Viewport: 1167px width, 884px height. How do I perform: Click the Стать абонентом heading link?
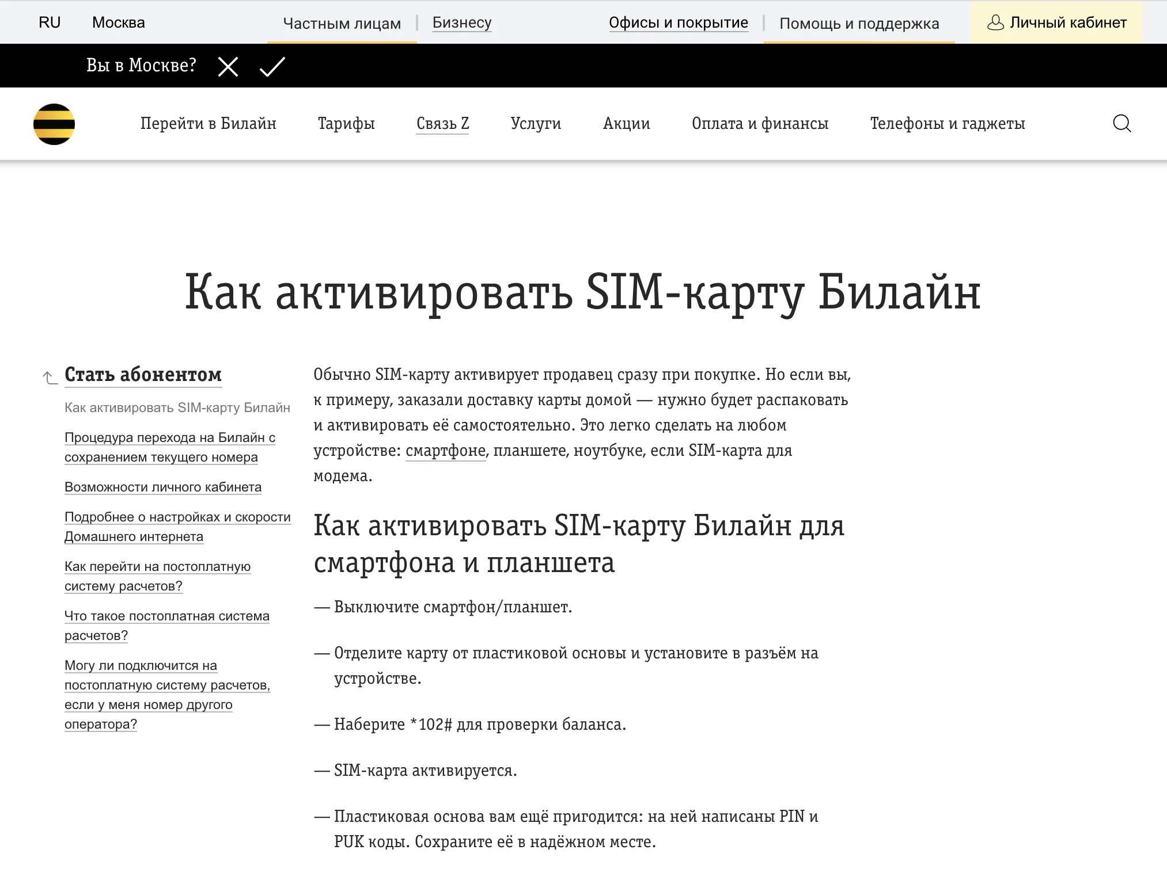(x=143, y=375)
